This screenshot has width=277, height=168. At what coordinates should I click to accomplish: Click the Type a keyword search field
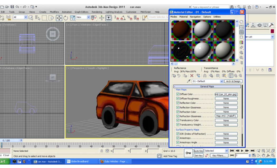tap(210, 7)
